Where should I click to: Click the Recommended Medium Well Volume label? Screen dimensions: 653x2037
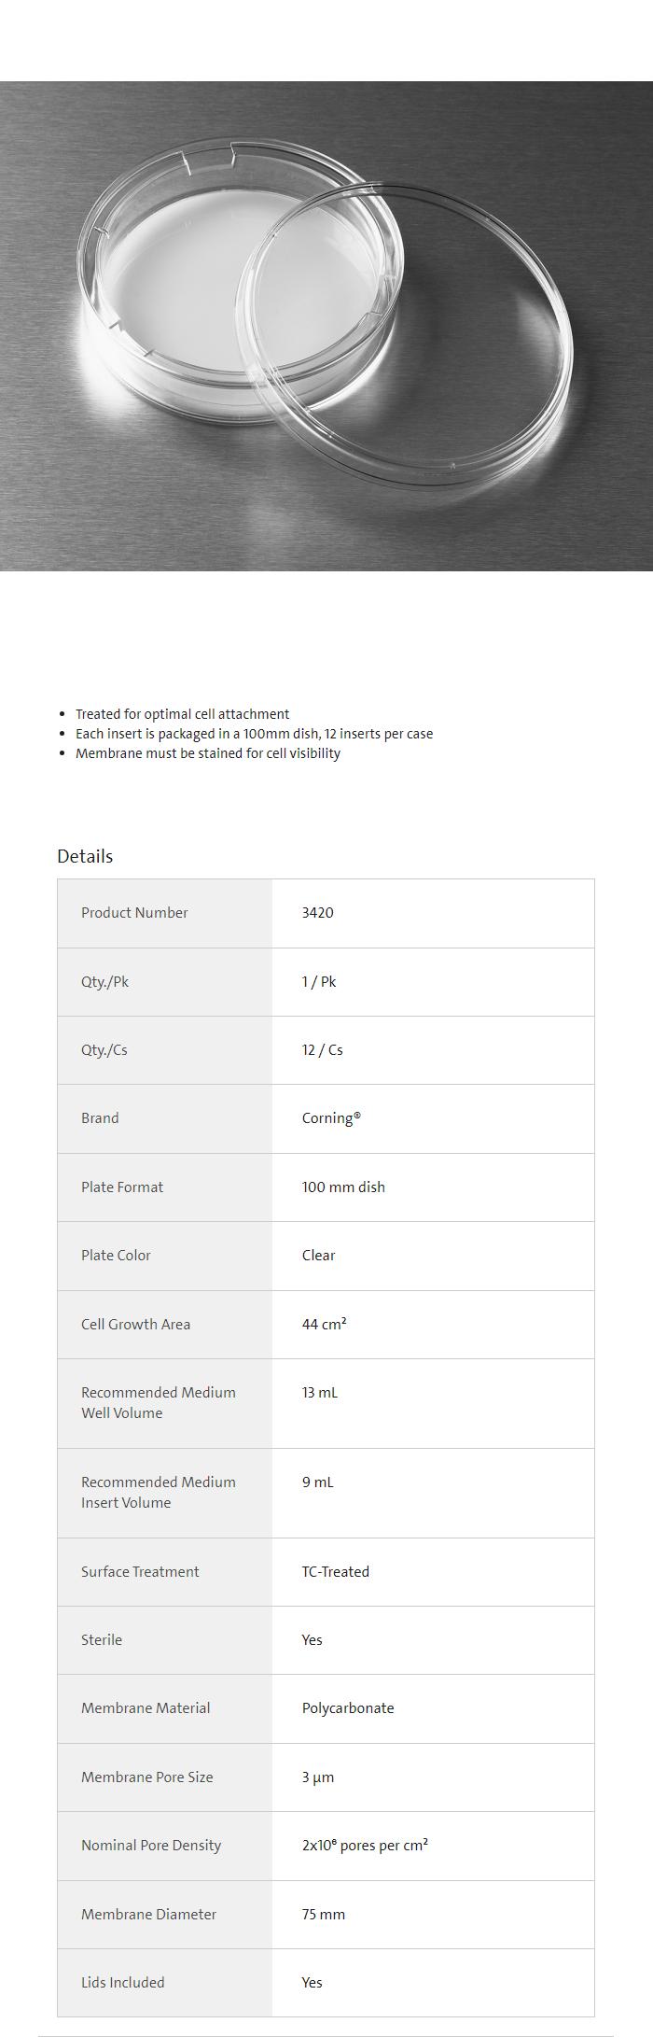(x=158, y=1403)
